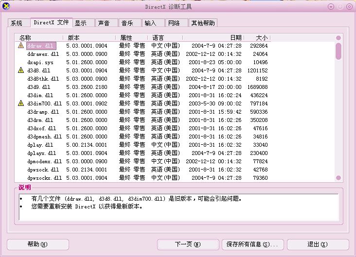Click version 5.01.2600.0000 of dxapi.sys row

coord(87,62)
